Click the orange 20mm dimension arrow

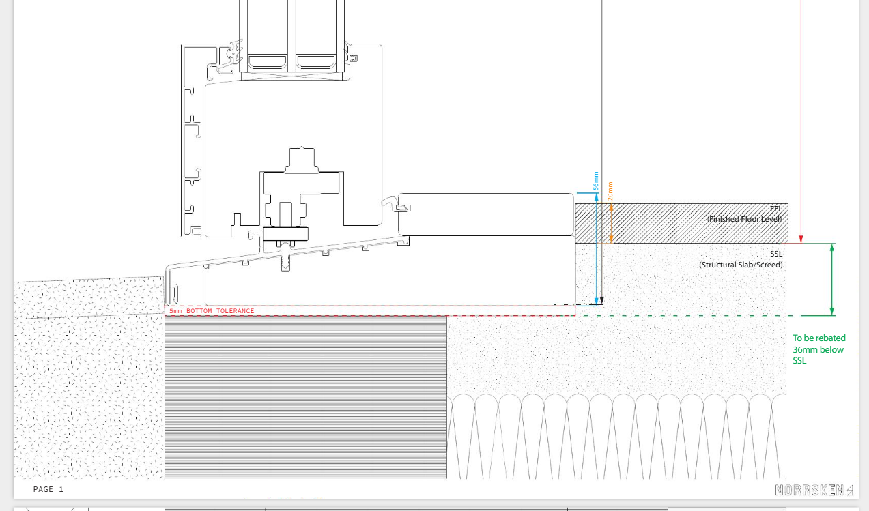click(611, 223)
